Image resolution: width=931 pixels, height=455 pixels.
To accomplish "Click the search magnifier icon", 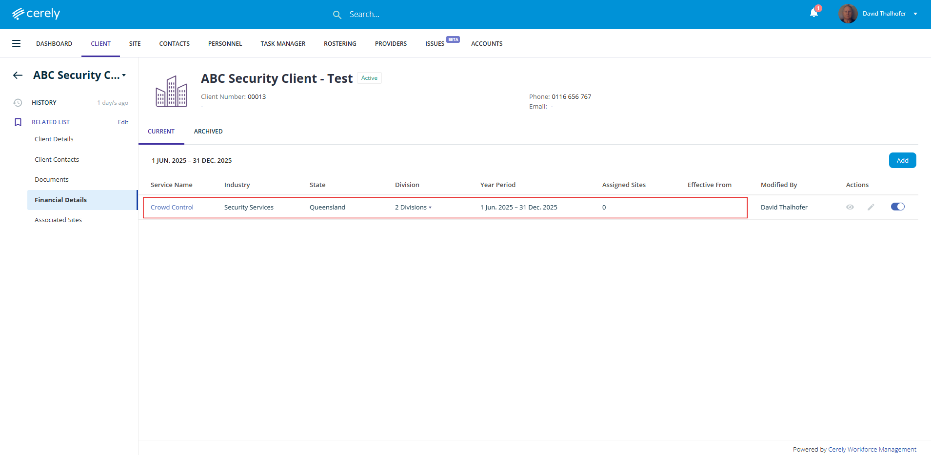I will point(337,15).
